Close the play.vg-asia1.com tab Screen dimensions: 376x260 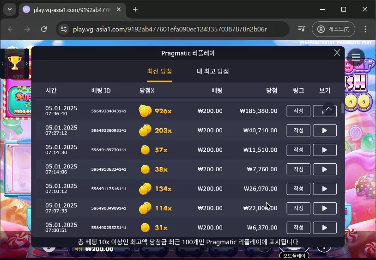118,9
